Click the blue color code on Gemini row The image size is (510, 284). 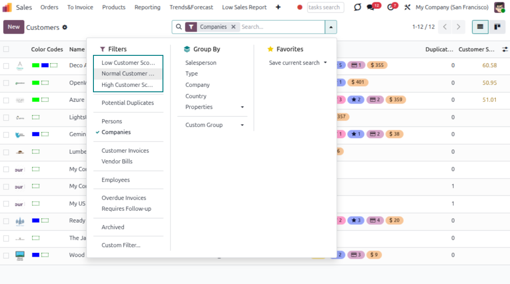pos(36,134)
